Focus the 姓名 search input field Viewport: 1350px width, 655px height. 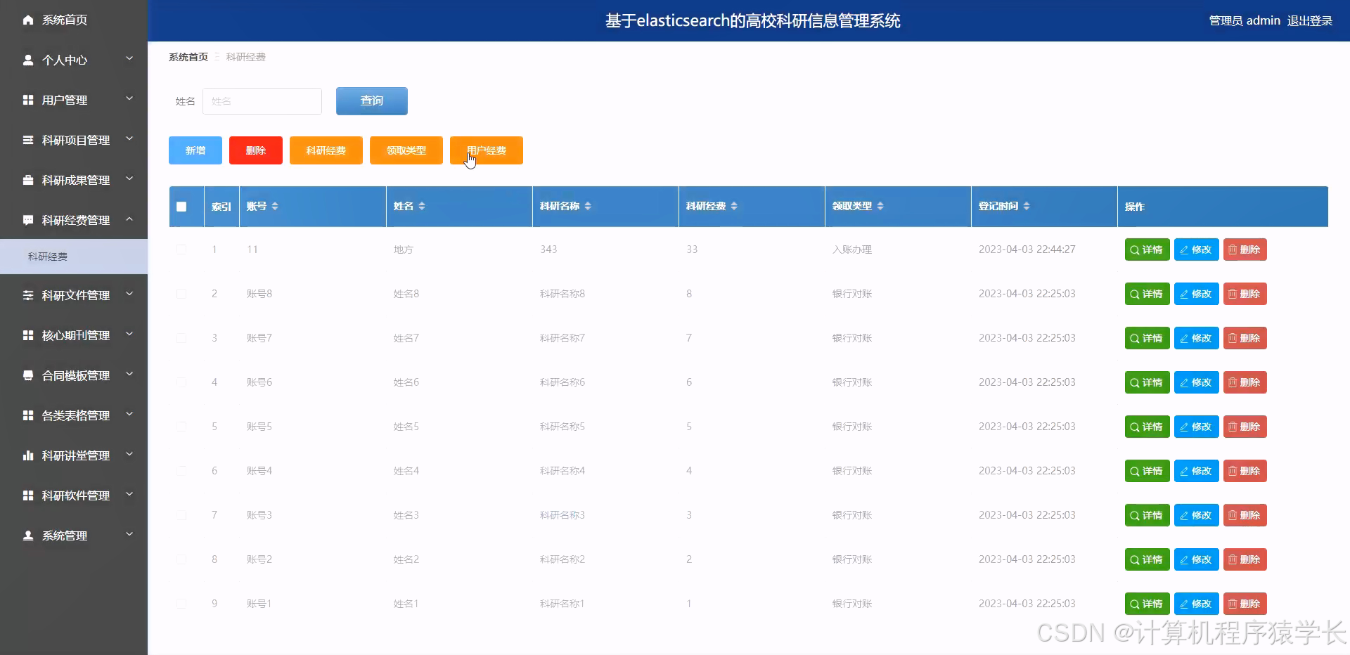[262, 101]
